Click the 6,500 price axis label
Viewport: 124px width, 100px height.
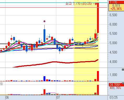pos(113,15)
